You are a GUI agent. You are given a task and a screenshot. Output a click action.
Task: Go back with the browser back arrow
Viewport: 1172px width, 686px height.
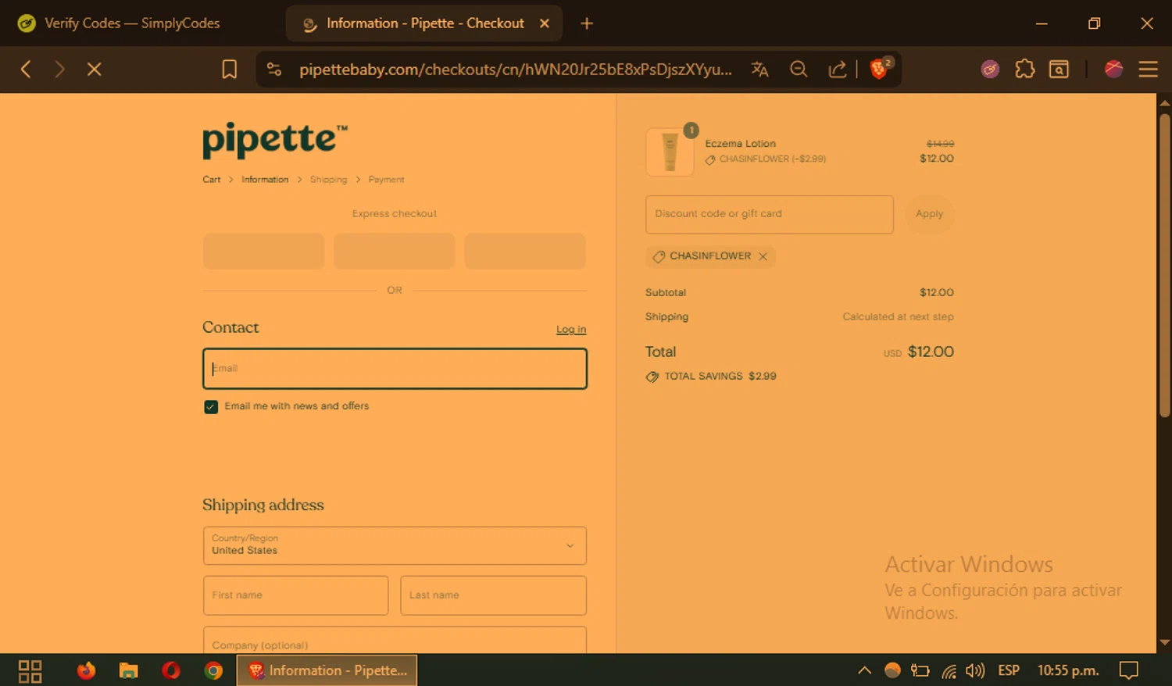26,70
